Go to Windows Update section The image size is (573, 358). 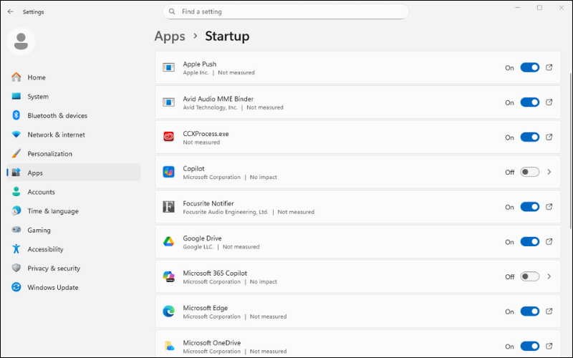point(53,288)
